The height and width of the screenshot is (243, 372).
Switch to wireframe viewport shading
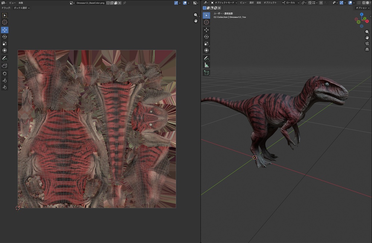pos(364,3)
